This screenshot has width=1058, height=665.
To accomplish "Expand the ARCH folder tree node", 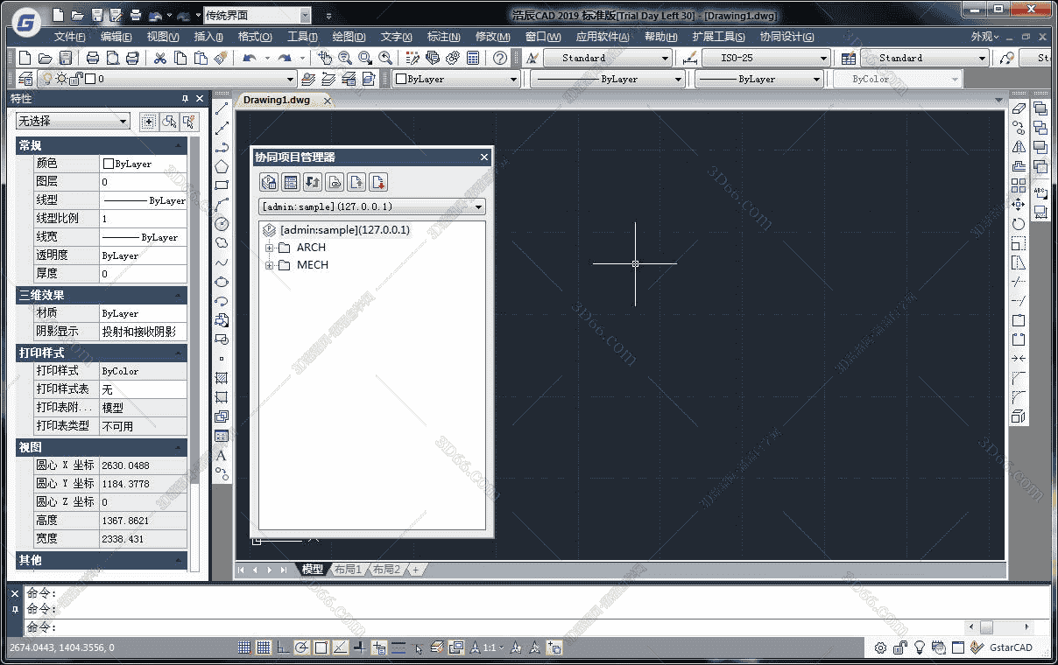I will (270, 248).
